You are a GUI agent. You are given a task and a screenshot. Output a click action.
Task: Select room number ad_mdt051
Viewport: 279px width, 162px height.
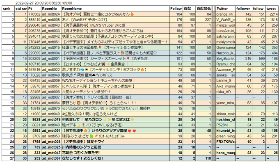click(51, 130)
